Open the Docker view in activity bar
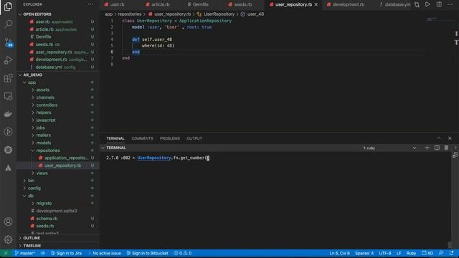 pos(8,114)
